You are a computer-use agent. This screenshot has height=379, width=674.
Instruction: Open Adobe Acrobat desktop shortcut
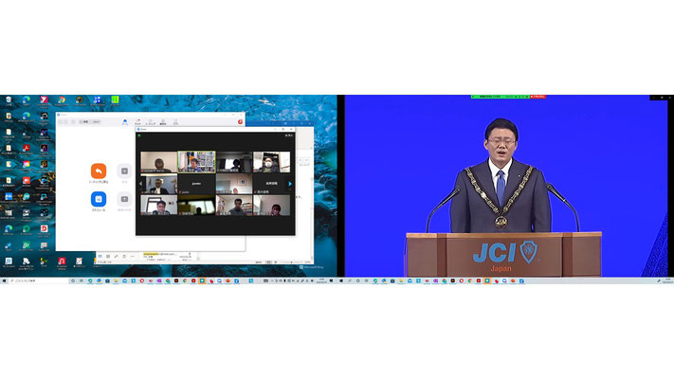click(27, 149)
